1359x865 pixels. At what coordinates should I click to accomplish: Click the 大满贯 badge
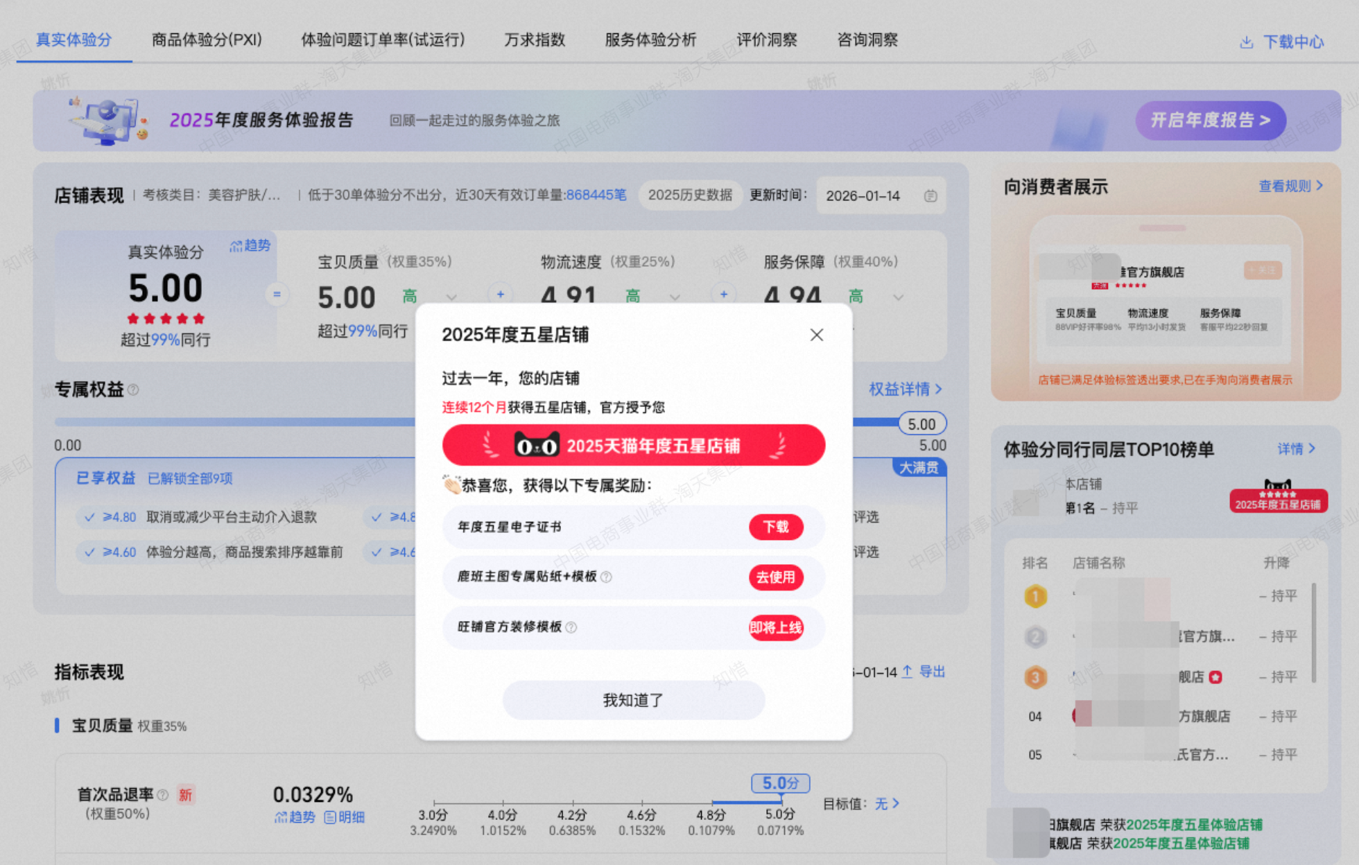[919, 468]
